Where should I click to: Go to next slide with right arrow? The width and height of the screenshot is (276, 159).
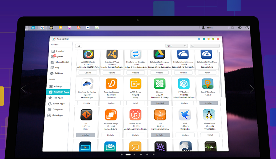tap(252, 88)
